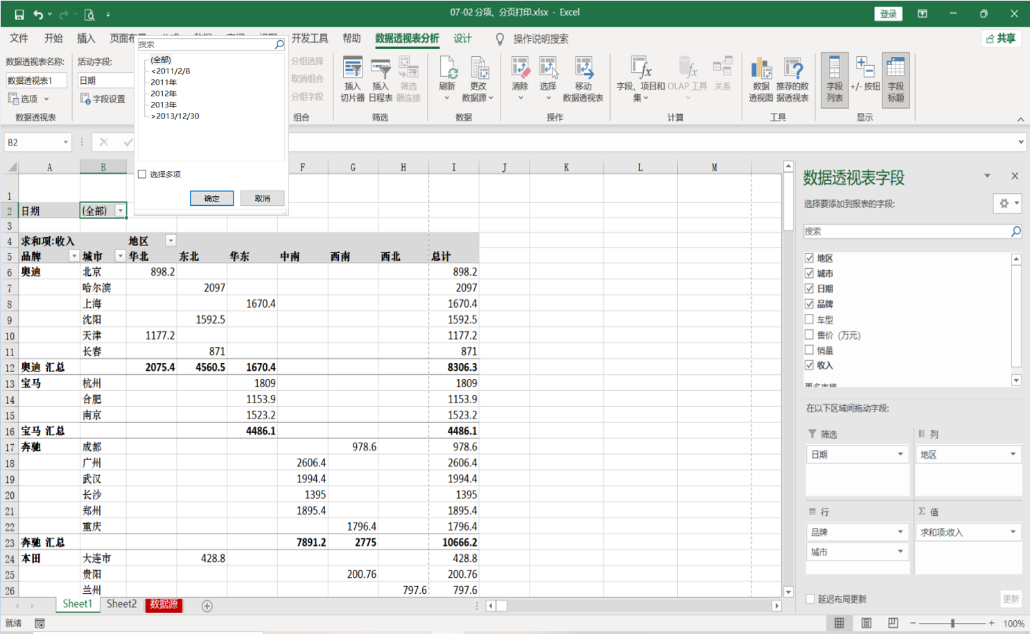Switch to Page Break Preview icon
The image size is (1030, 634).
tap(893, 623)
